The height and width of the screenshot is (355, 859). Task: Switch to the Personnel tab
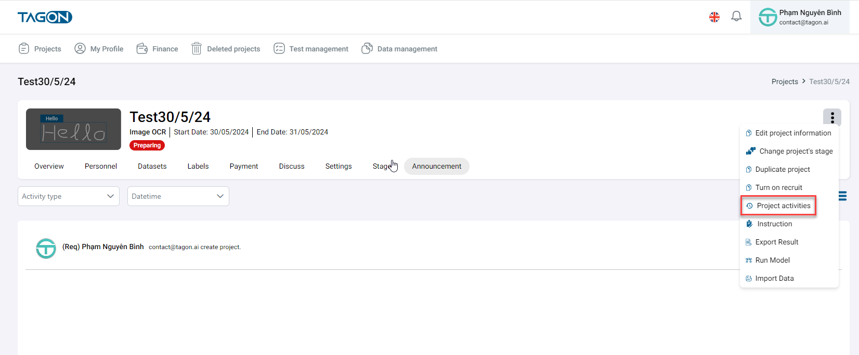(x=101, y=166)
